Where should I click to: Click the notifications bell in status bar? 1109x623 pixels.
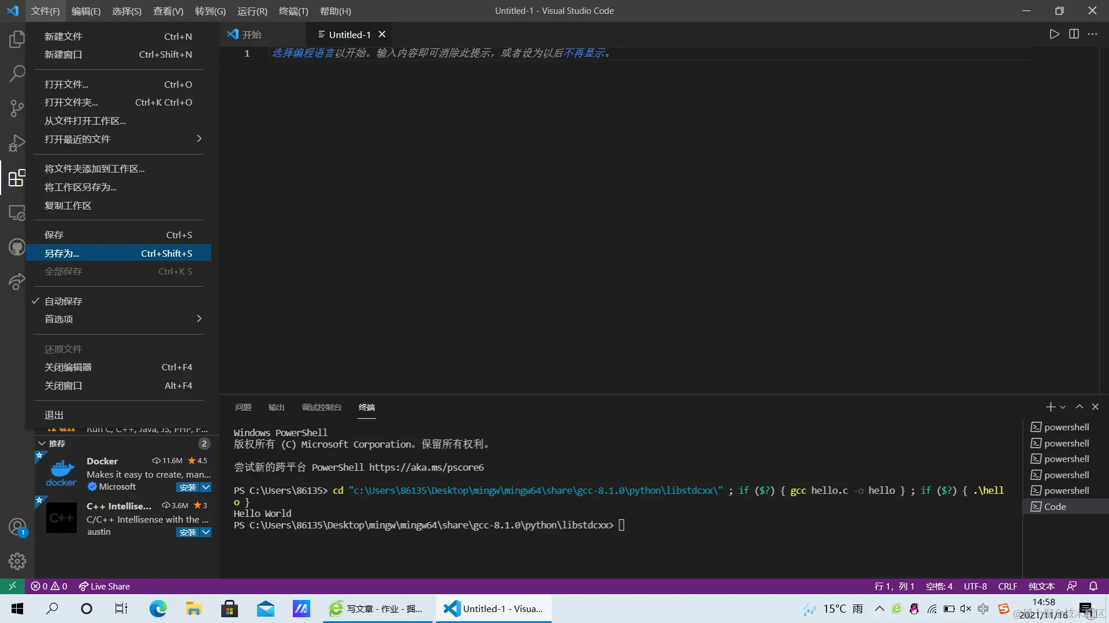(x=1093, y=586)
